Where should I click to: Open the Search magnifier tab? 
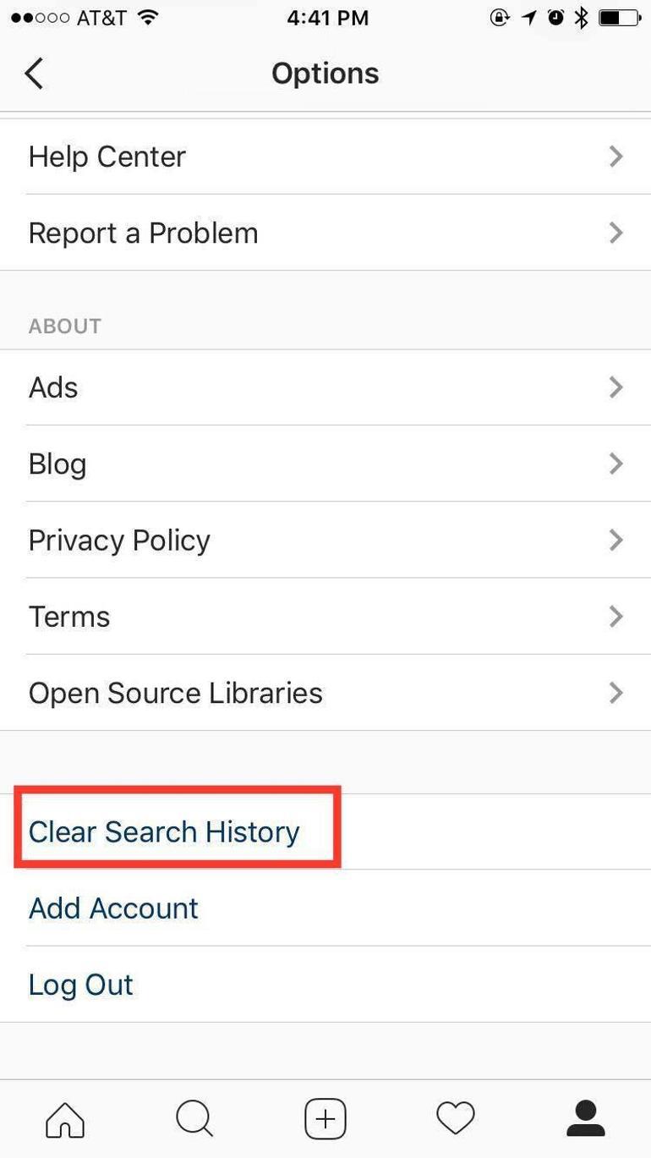click(x=194, y=1120)
